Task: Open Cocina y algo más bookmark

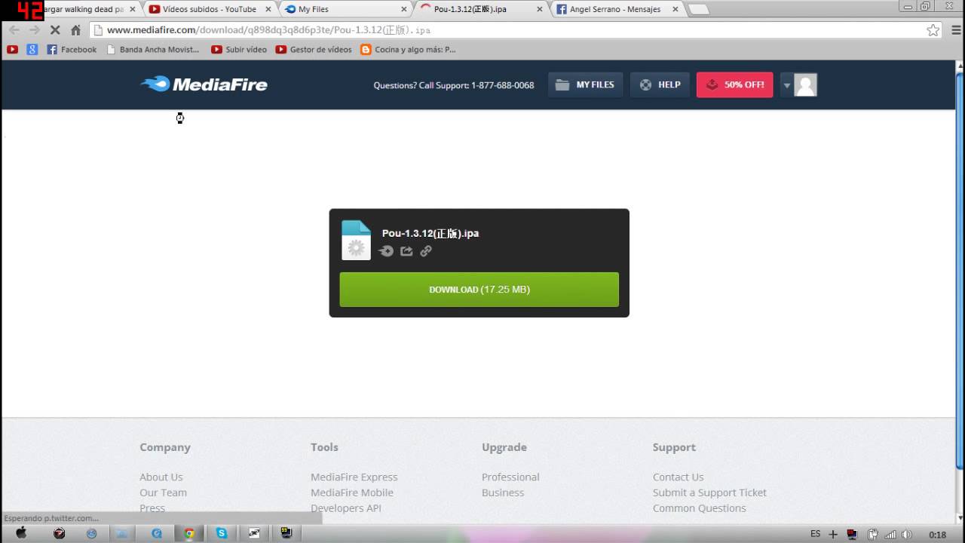Action: (x=408, y=50)
